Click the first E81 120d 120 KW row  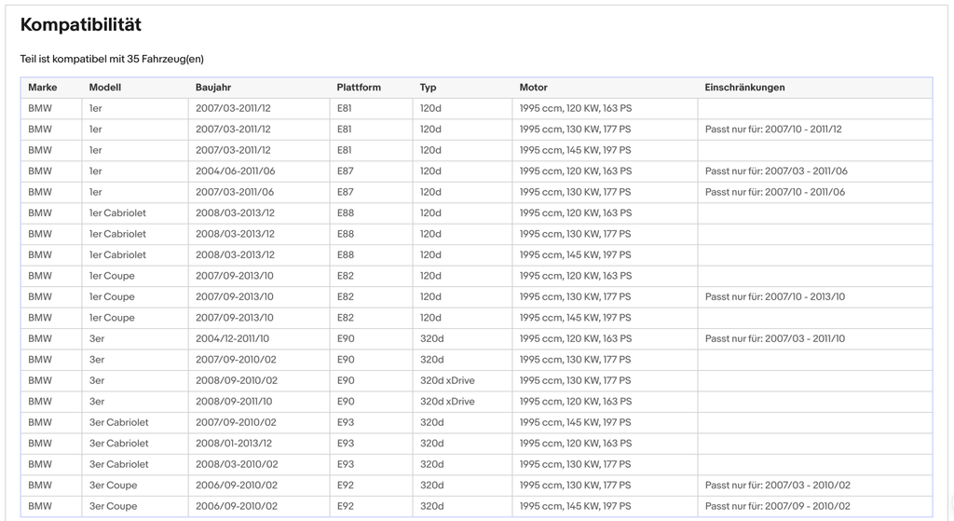(x=476, y=108)
